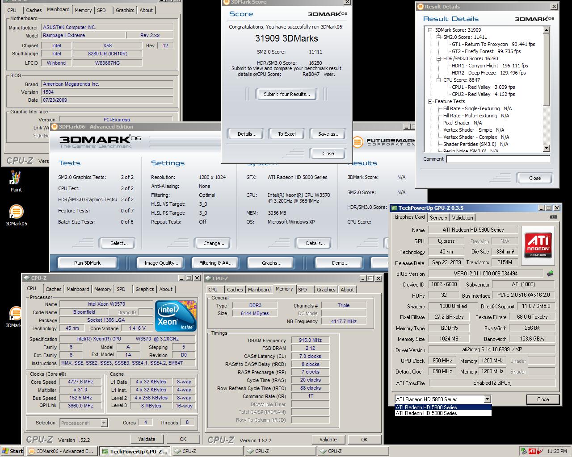
Task: Collapse the SM2.0 Score tree node
Action: coord(438,37)
